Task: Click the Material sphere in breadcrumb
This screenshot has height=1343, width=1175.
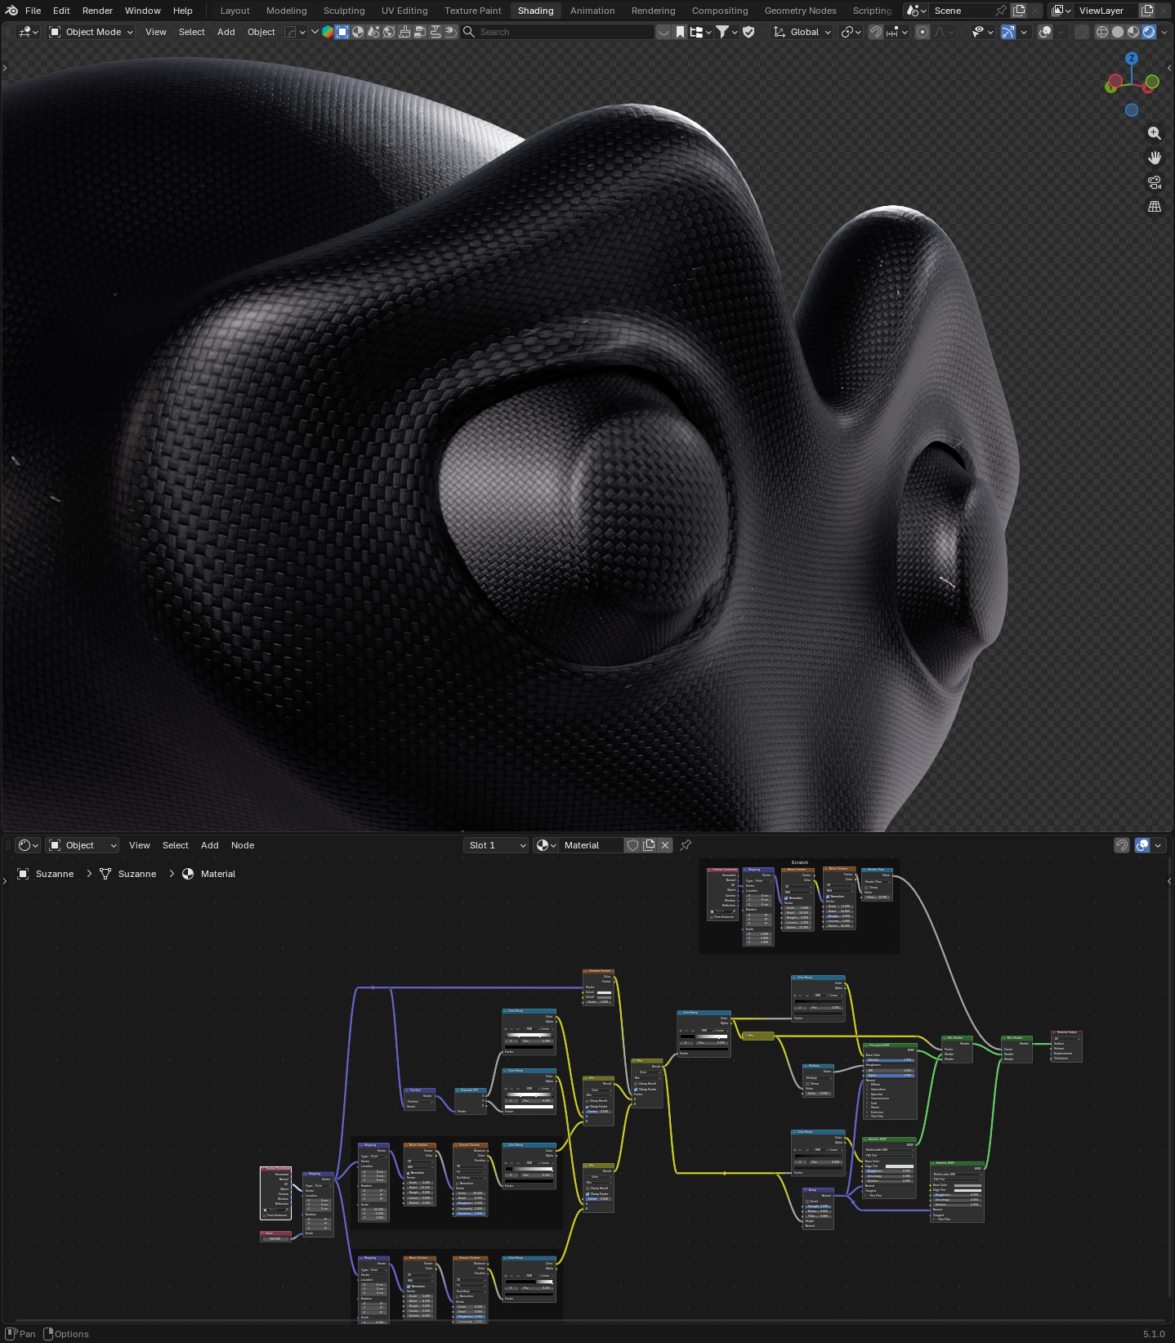Action: pyautogui.click(x=188, y=874)
